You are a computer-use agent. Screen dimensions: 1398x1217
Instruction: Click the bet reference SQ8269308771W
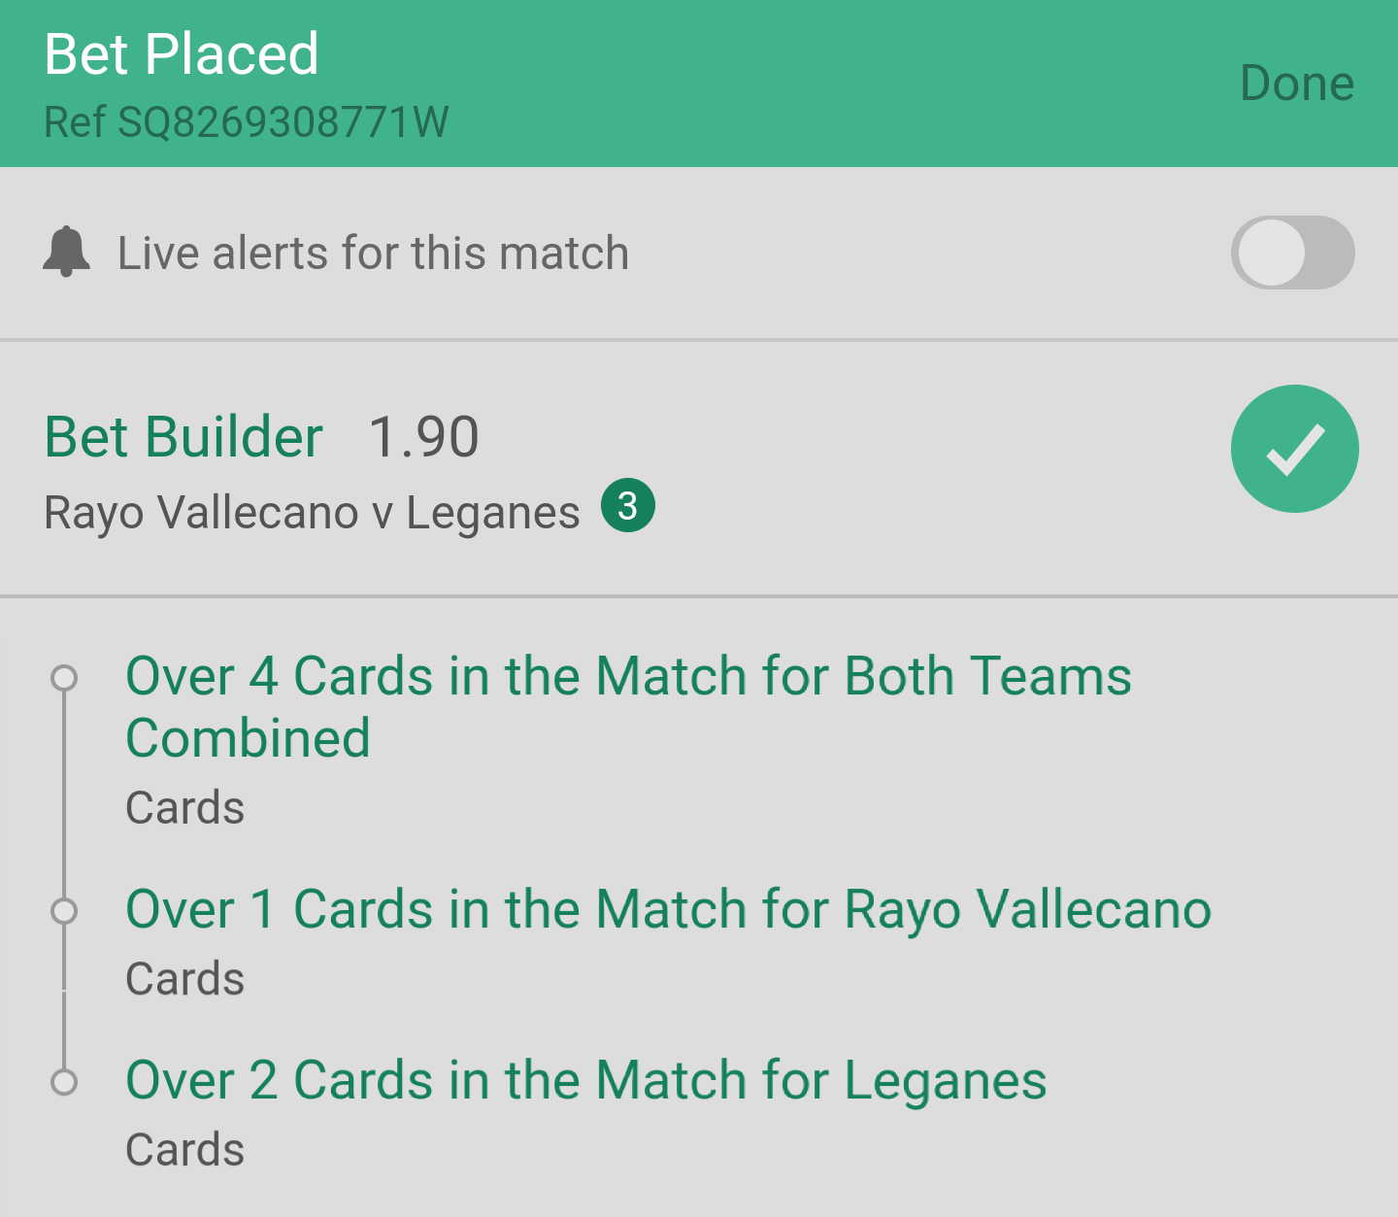coord(247,122)
